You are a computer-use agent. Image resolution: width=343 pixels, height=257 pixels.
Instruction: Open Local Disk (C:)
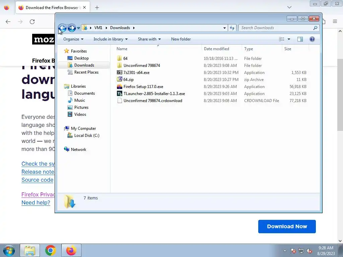(x=87, y=136)
